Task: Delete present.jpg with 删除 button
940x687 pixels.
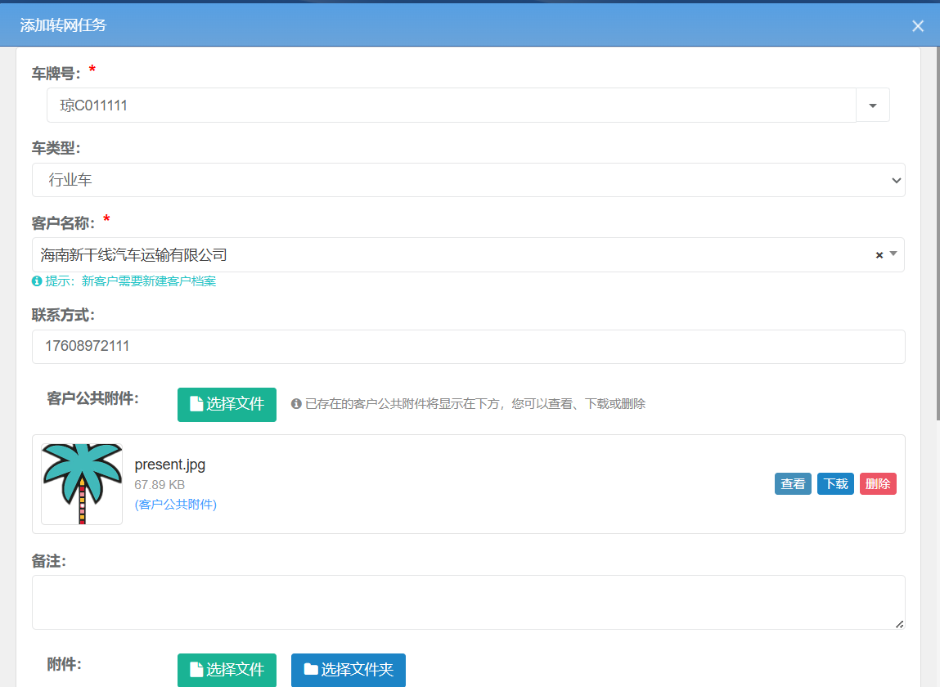Action: click(x=877, y=483)
